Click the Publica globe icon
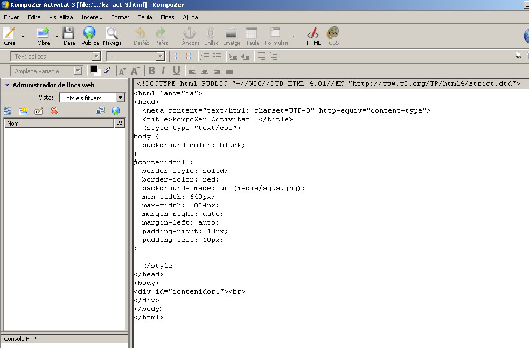 point(89,33)
